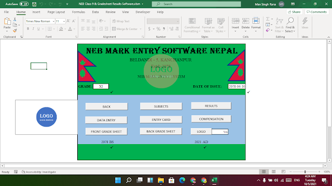Click the Share button
Image resolution: width=332 pixels, height=186 pixels.
tap(294, 12)
